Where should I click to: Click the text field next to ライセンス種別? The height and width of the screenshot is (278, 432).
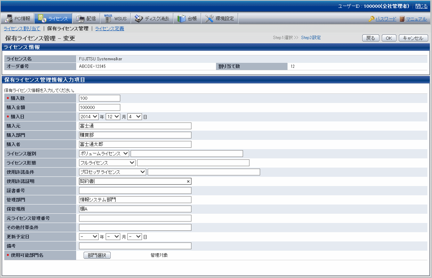[187, 153]
